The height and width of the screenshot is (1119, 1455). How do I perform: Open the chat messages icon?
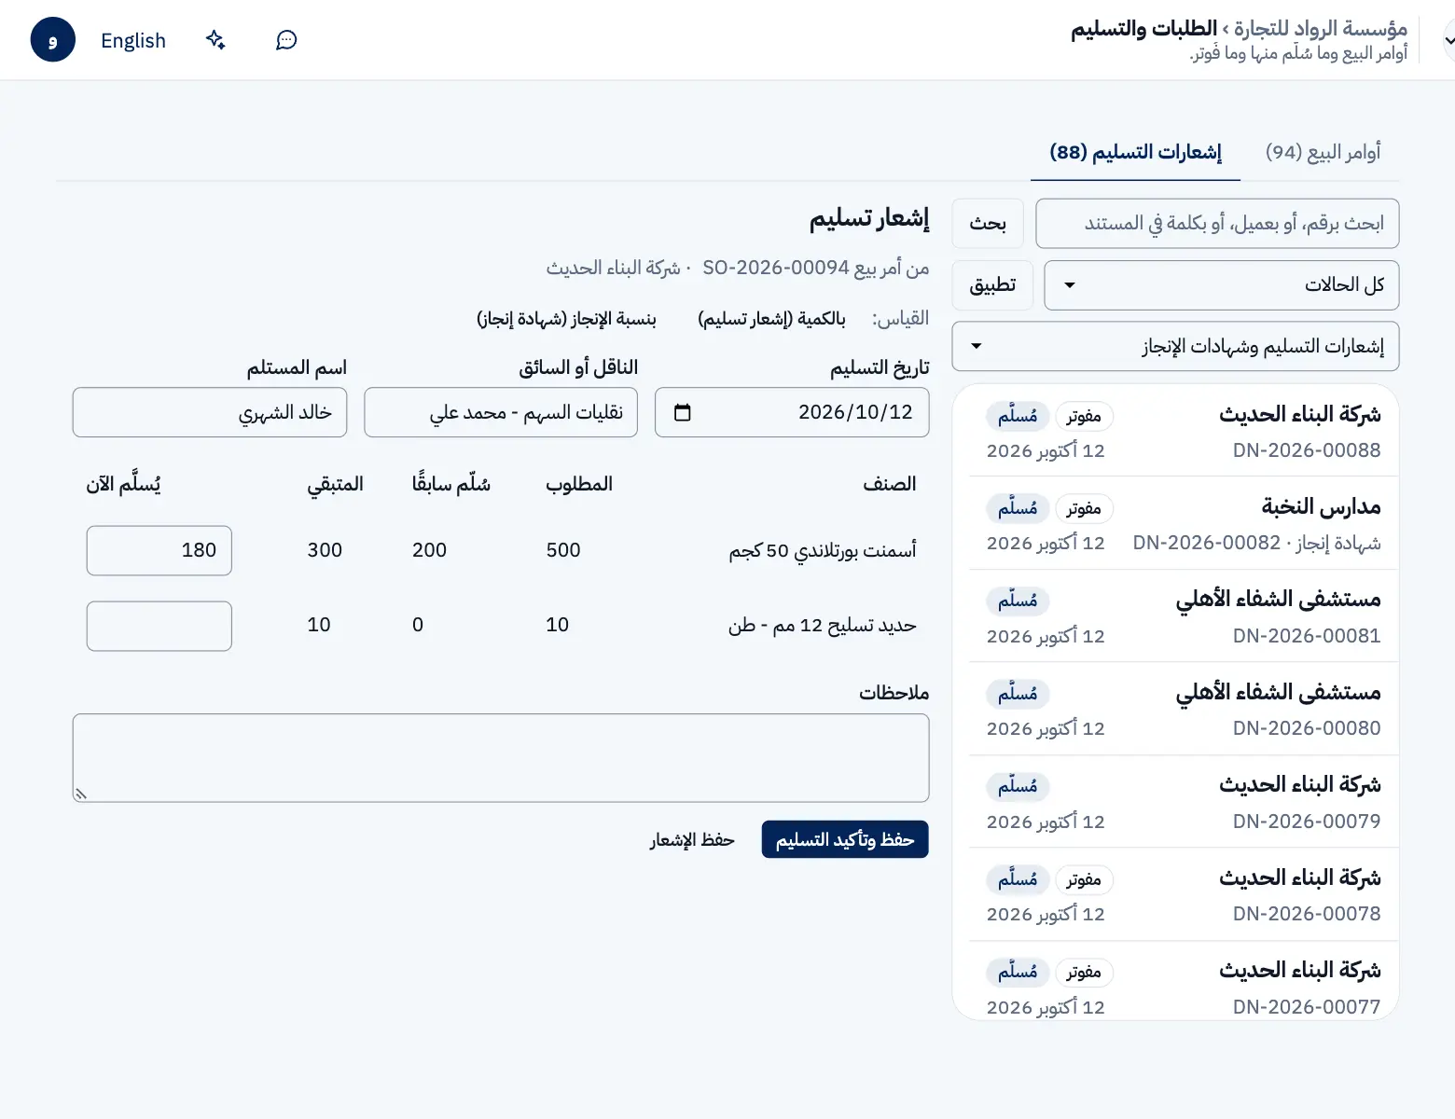pos(286,40)
